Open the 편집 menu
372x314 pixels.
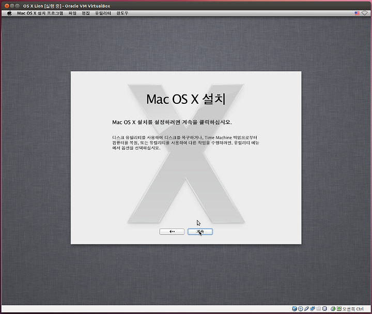(x=86, y=13)
